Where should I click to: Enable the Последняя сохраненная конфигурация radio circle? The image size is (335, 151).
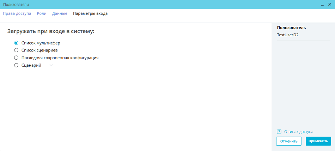[x=16, y=58]
